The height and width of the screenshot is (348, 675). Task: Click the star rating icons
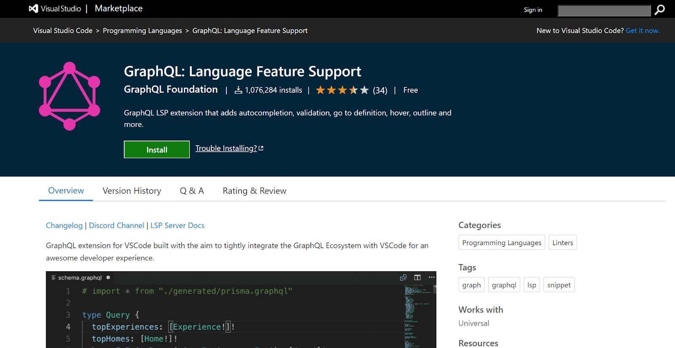(x=342, y=90)
